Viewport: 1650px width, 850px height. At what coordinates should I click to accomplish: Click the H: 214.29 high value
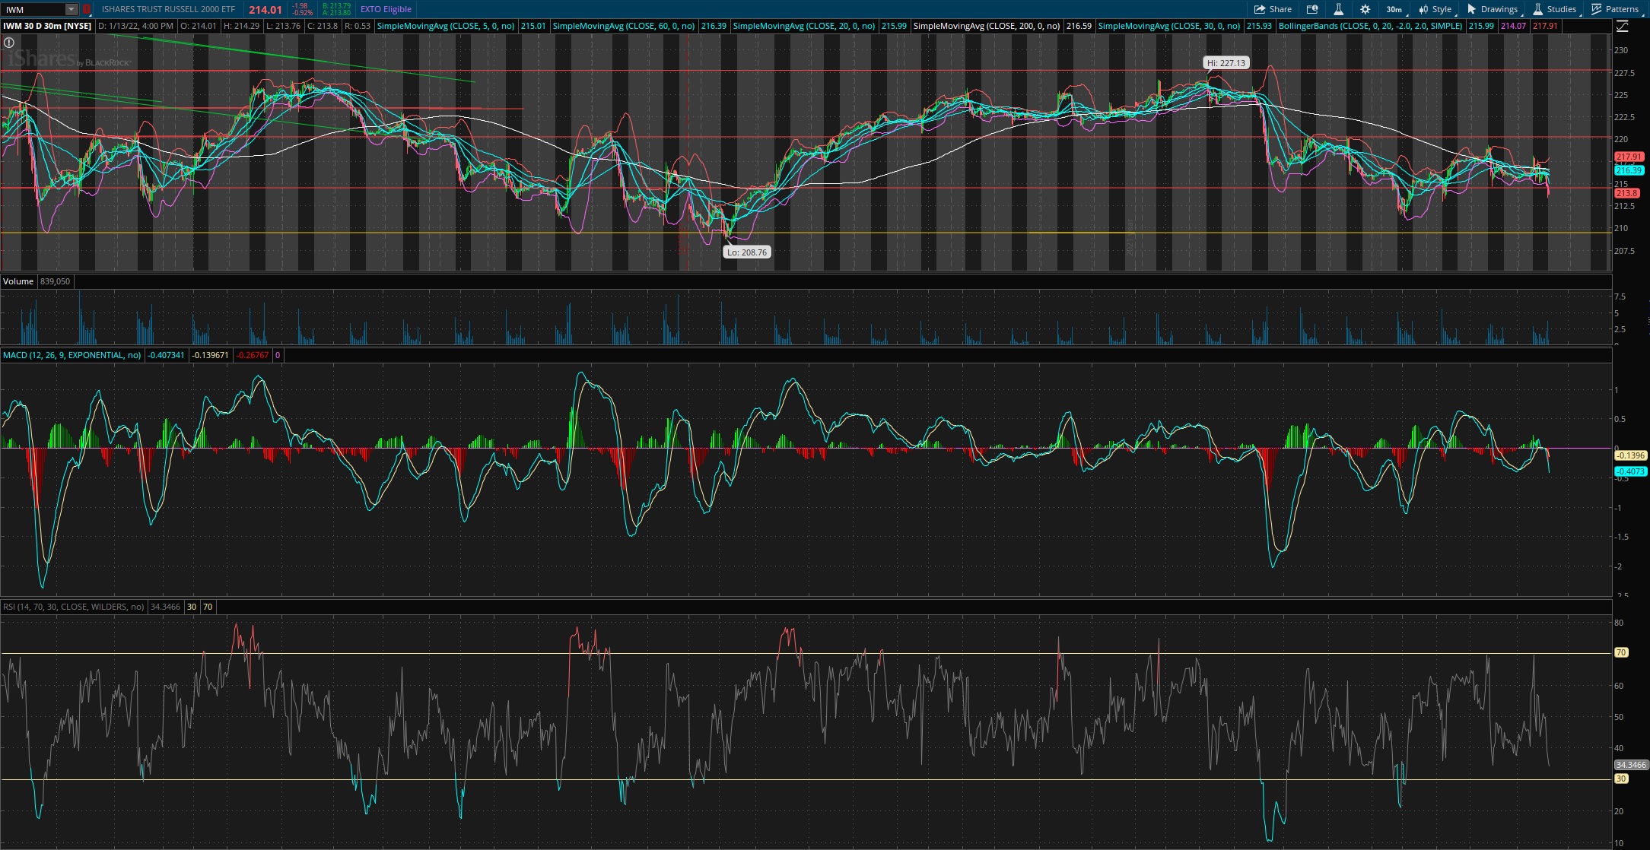[x=241, y=26]
